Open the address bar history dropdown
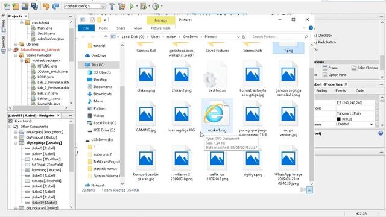Viewport: 386px width, 217px height. [238, 37]
